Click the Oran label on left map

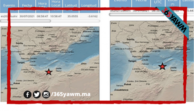[84, 64]
